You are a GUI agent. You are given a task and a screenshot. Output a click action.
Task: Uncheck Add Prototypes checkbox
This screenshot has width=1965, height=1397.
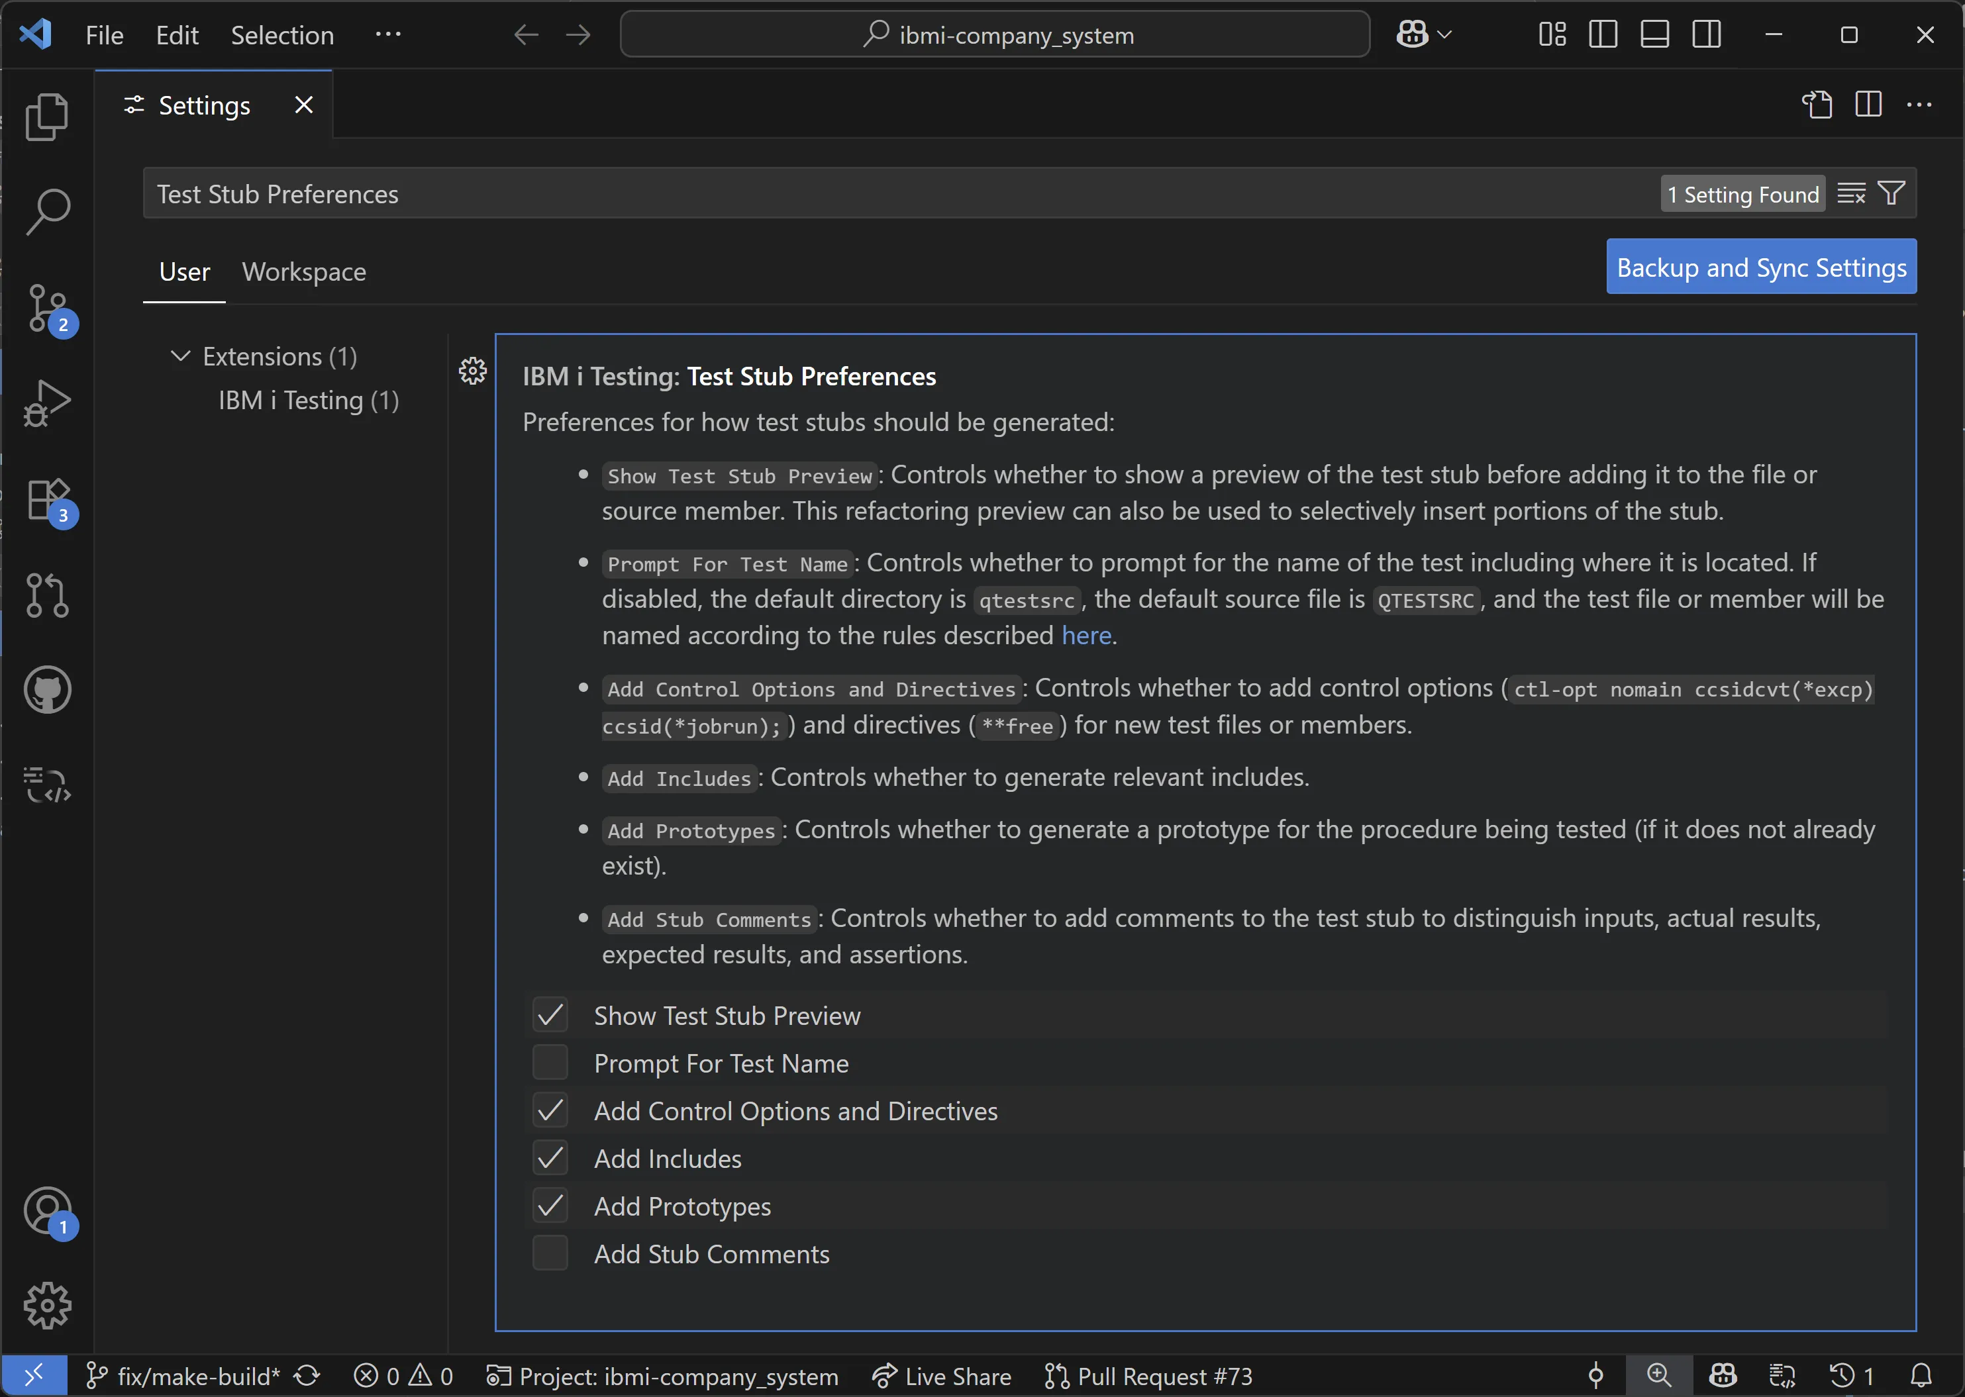[x=550, y=1206]
